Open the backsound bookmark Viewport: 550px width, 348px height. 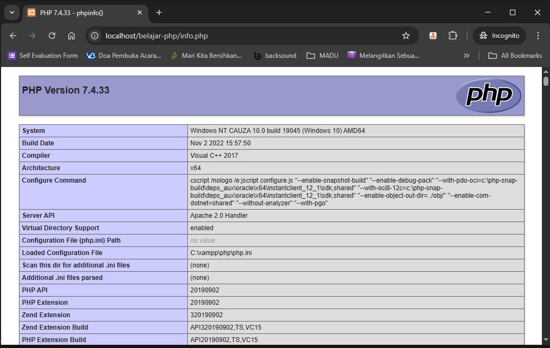pos(275,56)
